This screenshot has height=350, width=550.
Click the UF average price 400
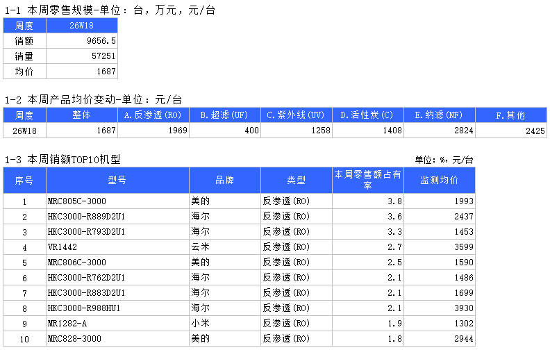coord(252,131)
